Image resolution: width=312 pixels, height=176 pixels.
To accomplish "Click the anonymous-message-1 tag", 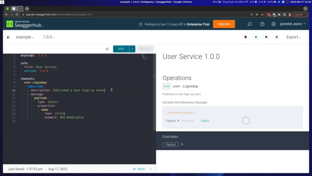I will pyautogui.click(x=182, y=112).
